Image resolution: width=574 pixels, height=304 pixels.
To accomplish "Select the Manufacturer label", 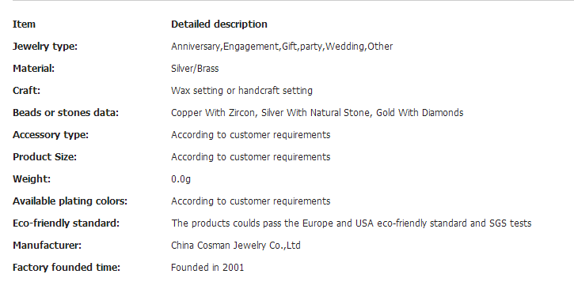I will click(48, 246).
